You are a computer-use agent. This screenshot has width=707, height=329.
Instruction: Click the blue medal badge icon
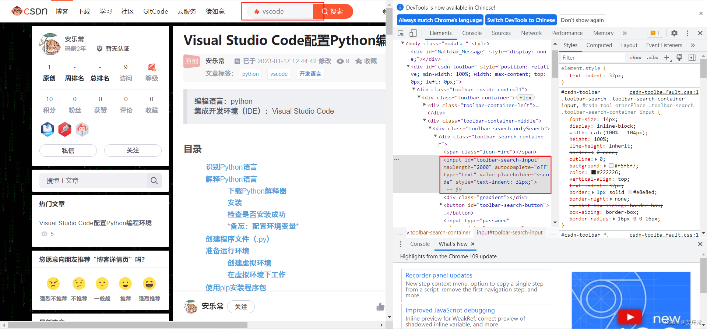click(x=48, y=129)
